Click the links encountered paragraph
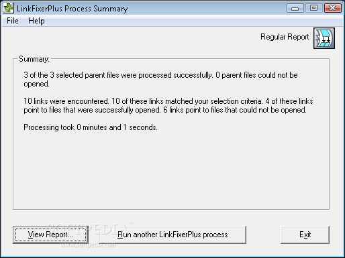This screenshot has height=258, width=345. pos(168,105)
